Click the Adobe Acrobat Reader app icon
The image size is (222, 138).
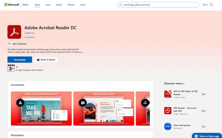click(14, 32)
